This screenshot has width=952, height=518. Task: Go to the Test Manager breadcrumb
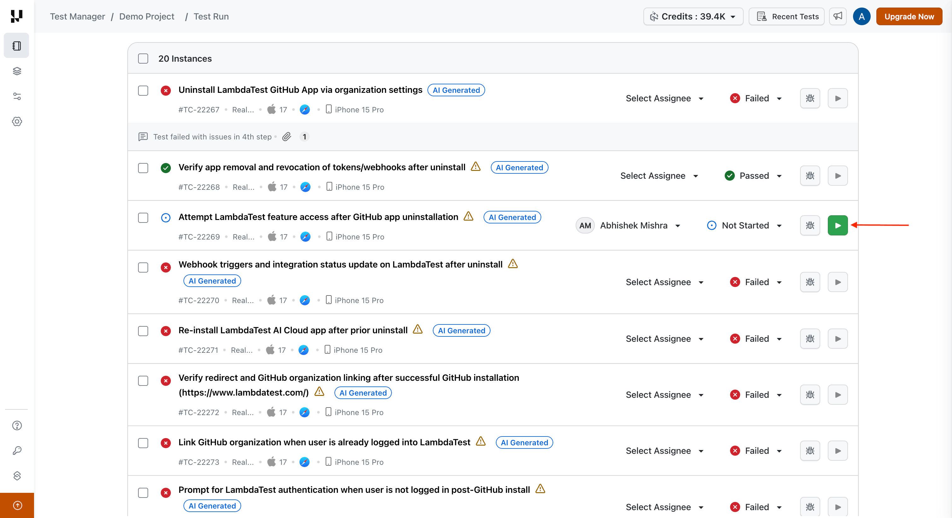[x=77, y=17]
